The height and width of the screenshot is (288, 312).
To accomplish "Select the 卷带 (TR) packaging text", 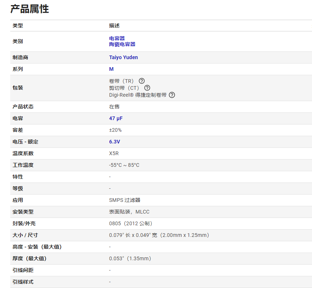I will point(121,81).
